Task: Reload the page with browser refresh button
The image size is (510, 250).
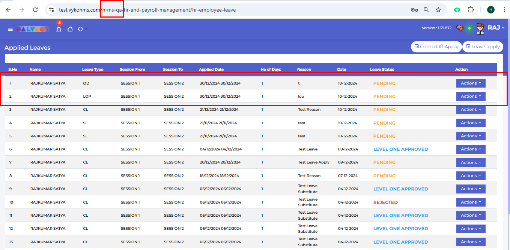Action: (x=35, y=10)
